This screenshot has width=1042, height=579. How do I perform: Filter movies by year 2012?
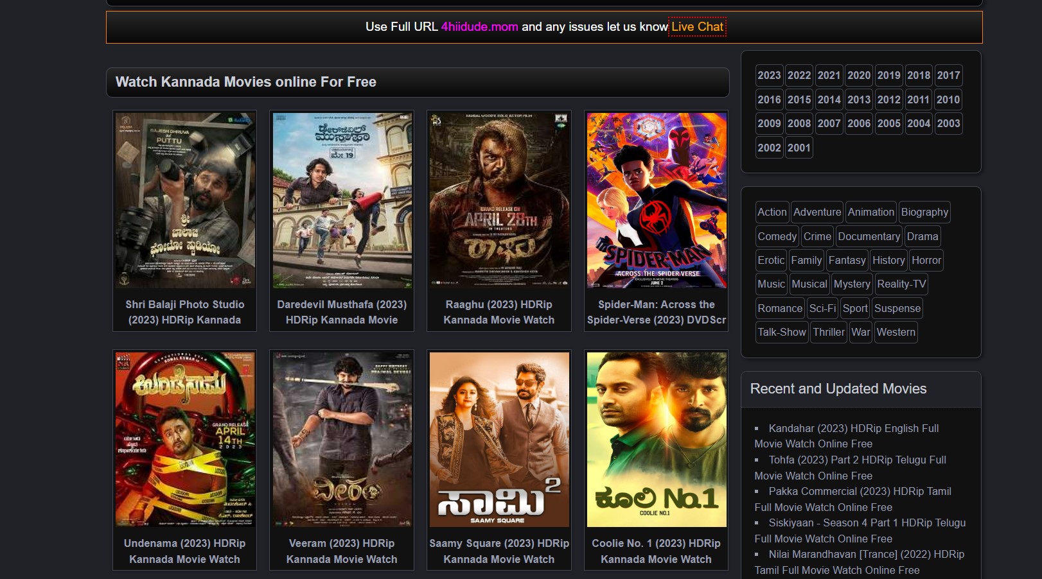click(888, 99)
